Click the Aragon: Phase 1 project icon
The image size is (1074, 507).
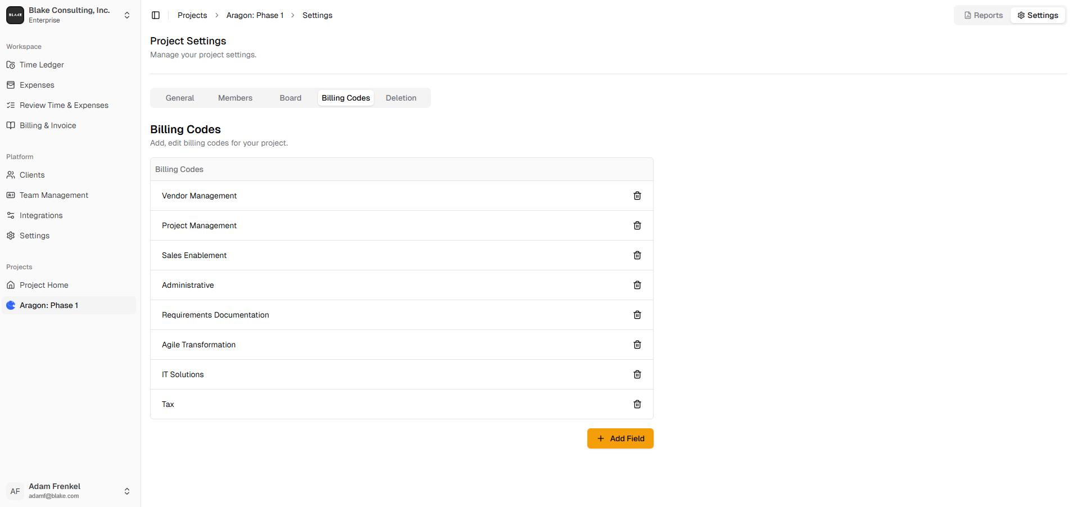[x=11, y=305]
